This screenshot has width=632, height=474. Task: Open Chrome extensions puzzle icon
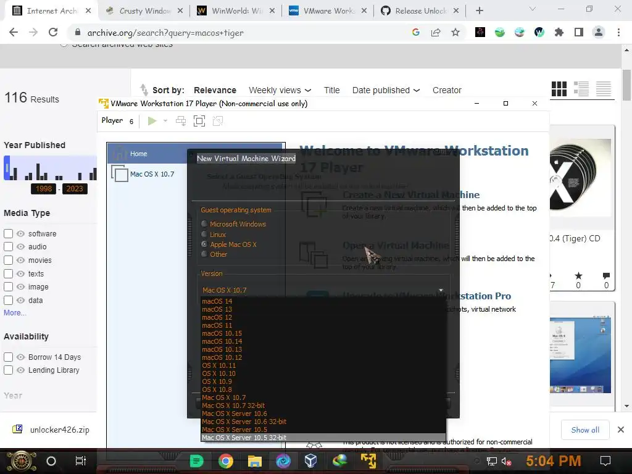559,33
